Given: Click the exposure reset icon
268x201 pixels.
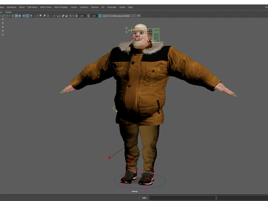Looking at the screenshot, I should [x=76, y=16].
